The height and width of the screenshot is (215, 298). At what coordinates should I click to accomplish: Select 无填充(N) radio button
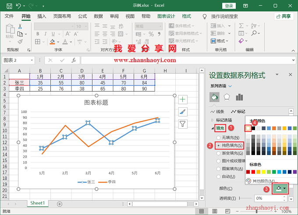pos(218,137)
